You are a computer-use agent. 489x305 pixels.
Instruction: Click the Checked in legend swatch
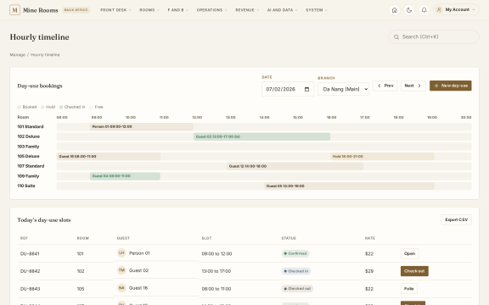click(x=61, y=107)
